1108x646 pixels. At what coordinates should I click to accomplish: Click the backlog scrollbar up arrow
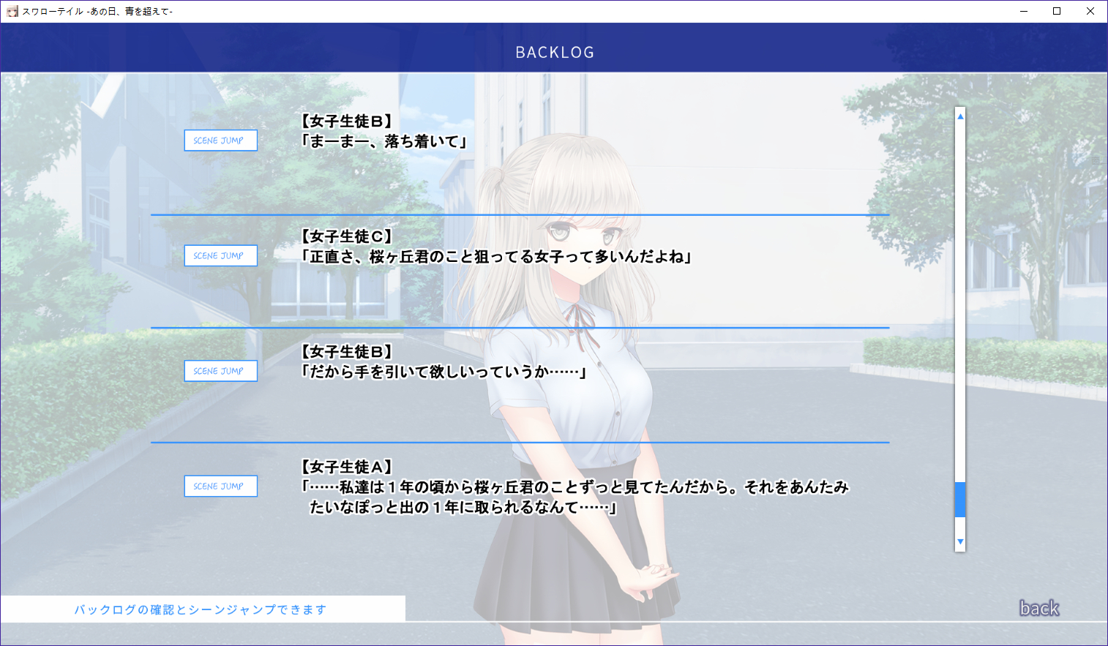click(960, 116)
